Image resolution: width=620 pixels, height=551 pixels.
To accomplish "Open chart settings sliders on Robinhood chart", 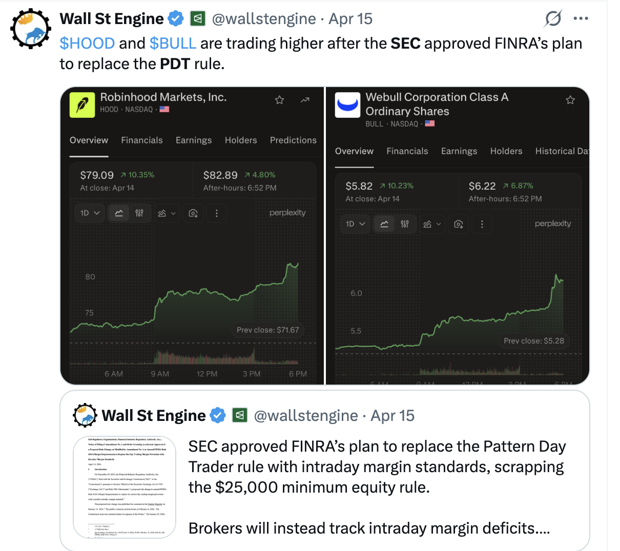I will click(x=139, y=213).
